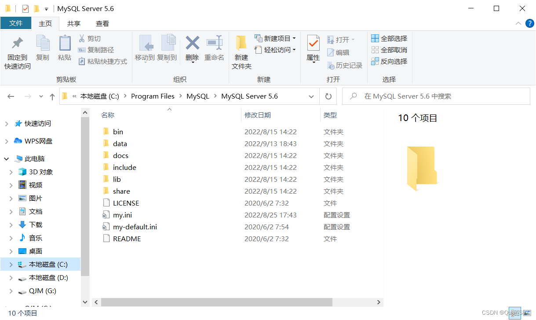
Task: Click History (历史记录) in the ribbon
Action: (345, 66)
